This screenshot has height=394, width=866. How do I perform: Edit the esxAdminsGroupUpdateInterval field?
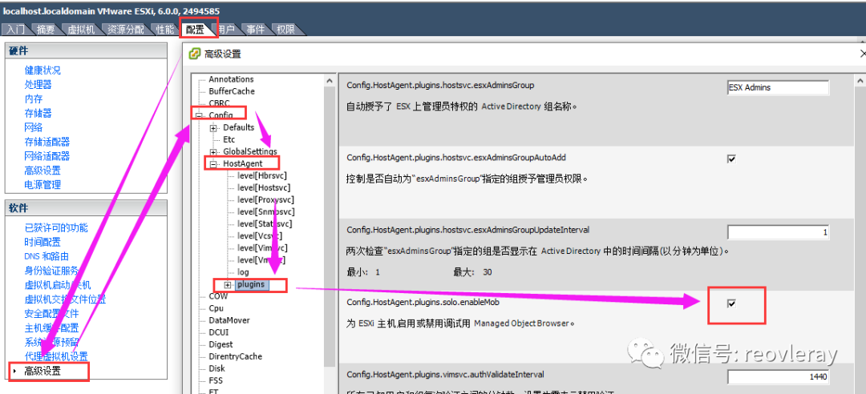778,232
